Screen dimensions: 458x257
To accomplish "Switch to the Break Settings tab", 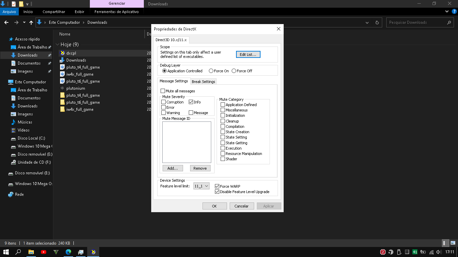I will click(x=204, y=82).
